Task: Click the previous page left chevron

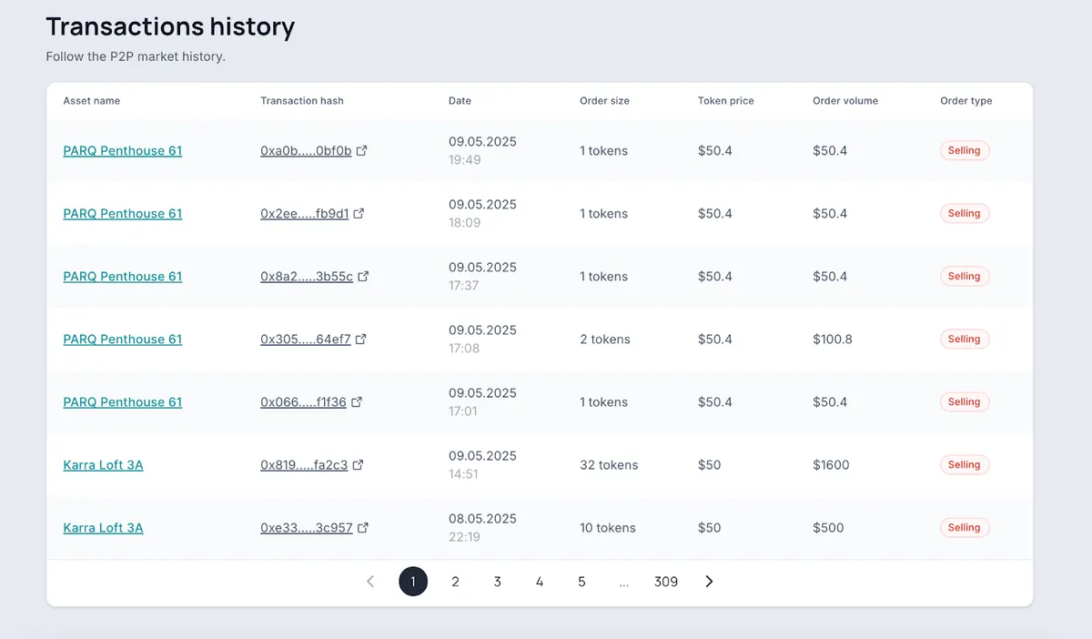Action: 370,582
